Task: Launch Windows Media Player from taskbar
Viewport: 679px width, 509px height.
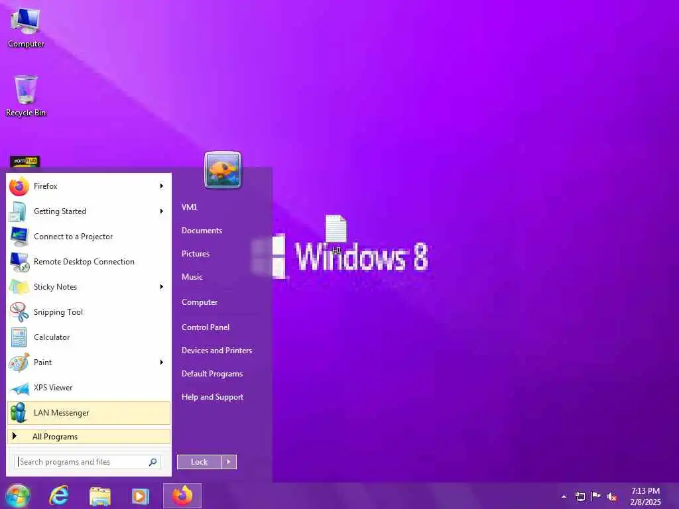Action: [x=140, y=496]
